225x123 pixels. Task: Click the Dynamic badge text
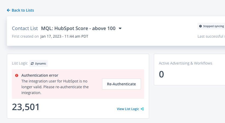(40, 63)
